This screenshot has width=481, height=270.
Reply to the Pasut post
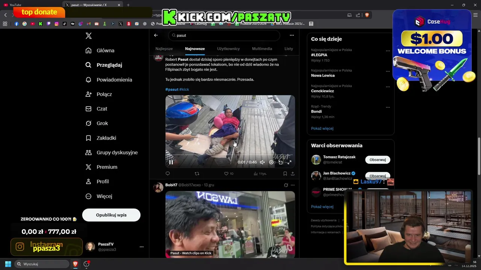168,174
